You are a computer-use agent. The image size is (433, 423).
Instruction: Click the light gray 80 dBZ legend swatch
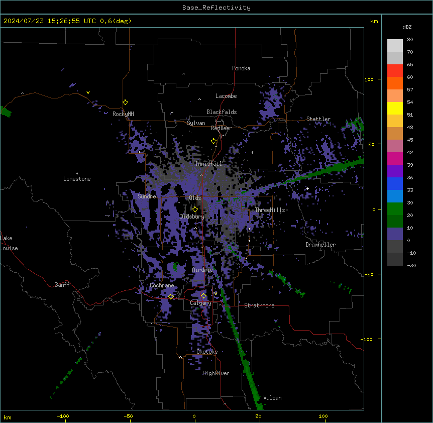pyautogui.click(x=395, y=45)
